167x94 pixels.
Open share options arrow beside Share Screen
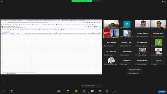80,91
